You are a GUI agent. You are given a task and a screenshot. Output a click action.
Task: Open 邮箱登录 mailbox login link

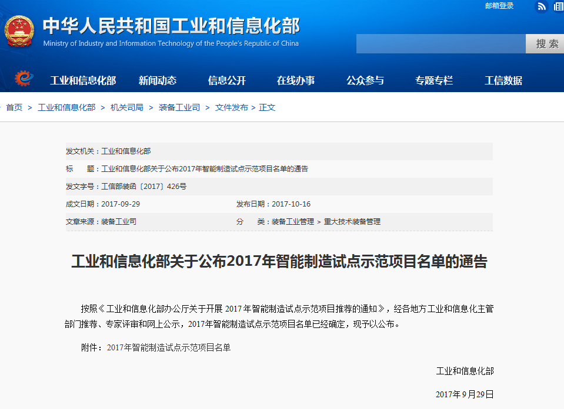click(x=499, y=6)
